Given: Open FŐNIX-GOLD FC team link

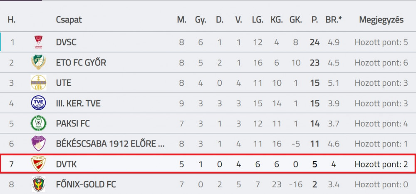Looking at the screenshot, I should pyautogui.click(x=86, y=184).
